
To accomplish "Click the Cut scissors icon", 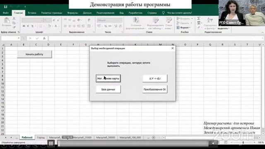I will pos(14,18).
